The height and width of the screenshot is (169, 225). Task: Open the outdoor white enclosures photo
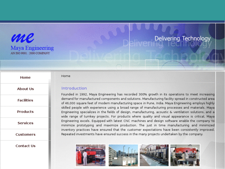(123, 155)
